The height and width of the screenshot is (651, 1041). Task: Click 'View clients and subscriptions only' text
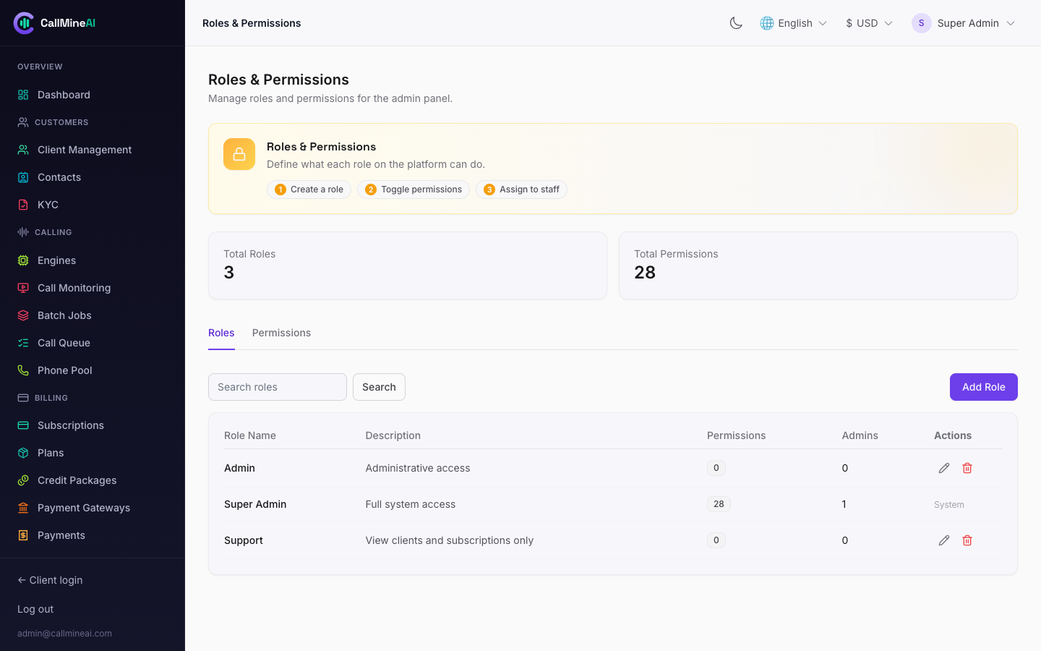(x=450, y=540)
